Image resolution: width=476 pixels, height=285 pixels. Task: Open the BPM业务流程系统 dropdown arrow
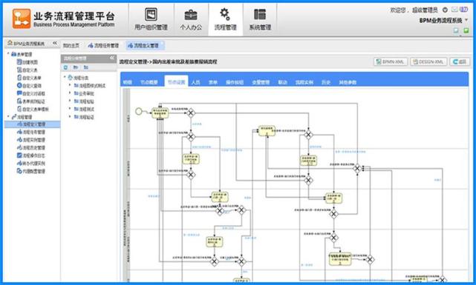click(466, 20)
